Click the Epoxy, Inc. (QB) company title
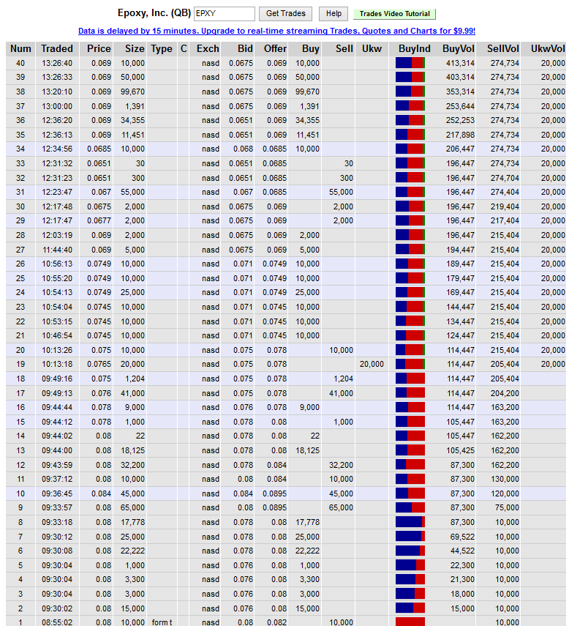This screenshot has height=626, width=569. tap(154, 13)
